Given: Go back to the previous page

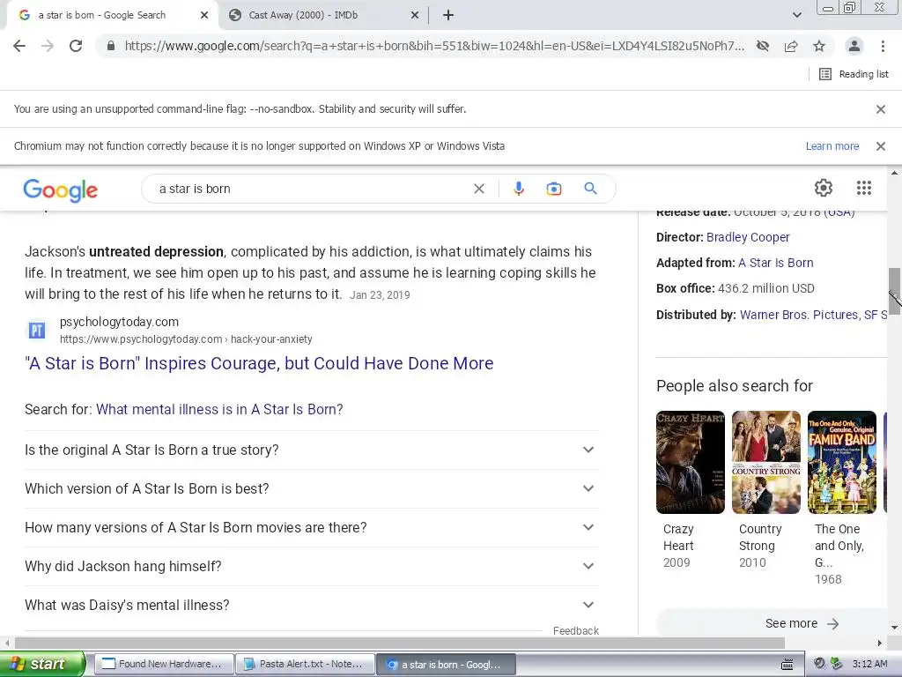Looking at the screenshot, I should click(19, 46).
